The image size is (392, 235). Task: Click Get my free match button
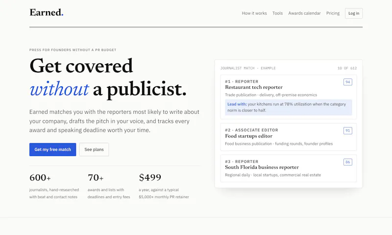point(52,150)
